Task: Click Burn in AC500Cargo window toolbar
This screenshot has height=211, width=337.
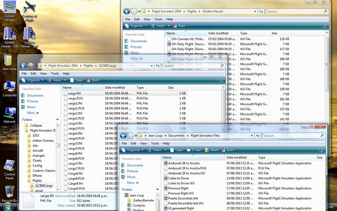Action: (93, 80)
